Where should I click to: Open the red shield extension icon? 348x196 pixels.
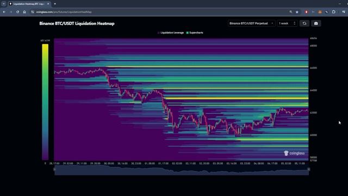(x=306, y=12)
